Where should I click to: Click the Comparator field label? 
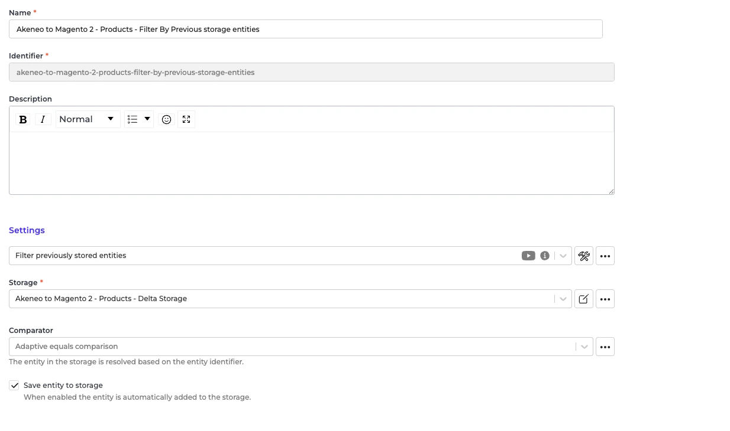click(x=31, y=331)
